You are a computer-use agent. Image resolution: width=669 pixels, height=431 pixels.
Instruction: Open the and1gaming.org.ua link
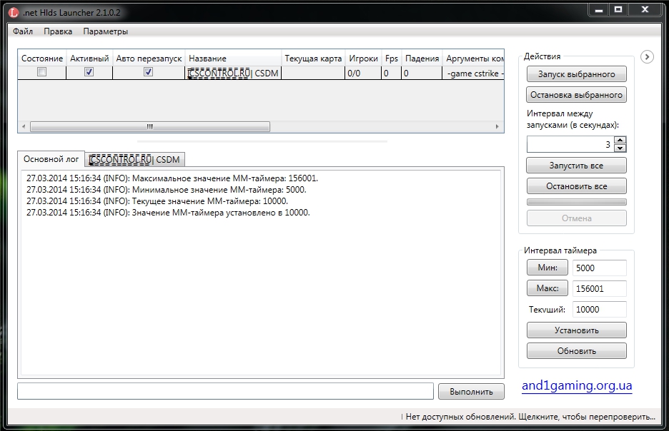click(x=577, y=386)
